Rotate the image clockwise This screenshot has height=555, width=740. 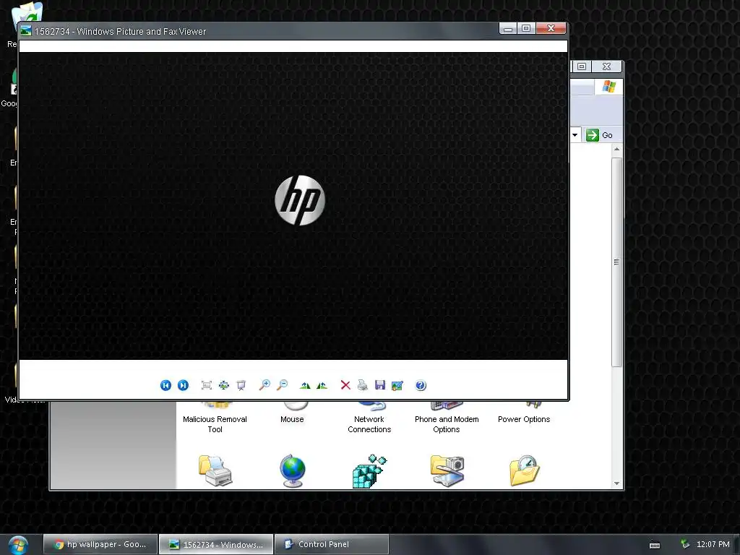[305, 385]
